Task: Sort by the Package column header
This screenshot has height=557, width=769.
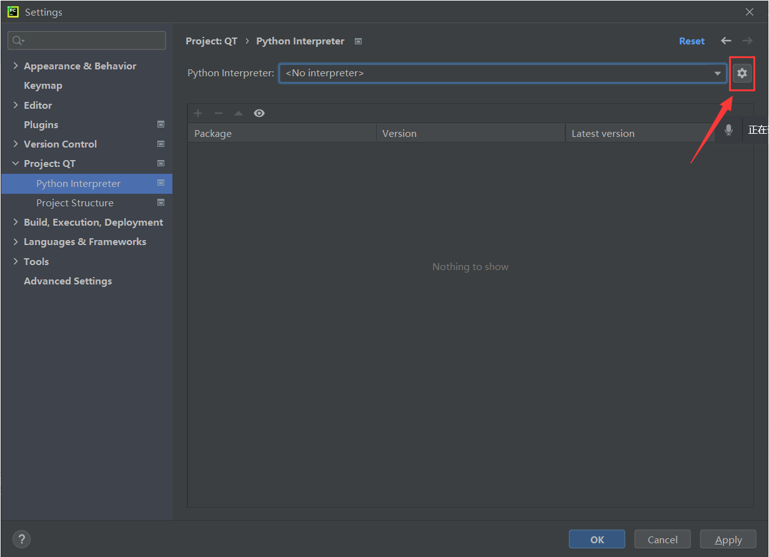Action: tap(282, 133)
